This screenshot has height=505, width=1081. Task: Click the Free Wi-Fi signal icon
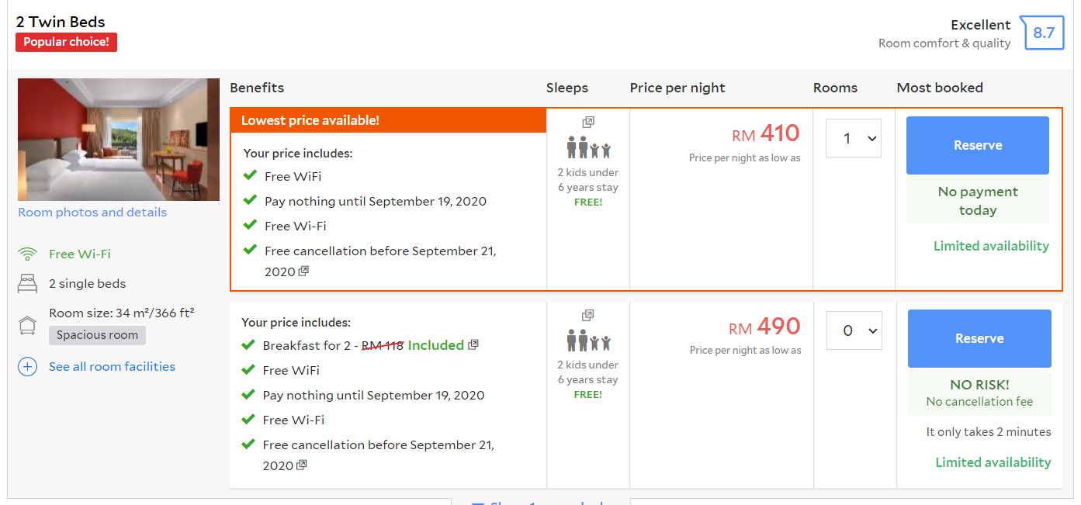tap(28, 254)
